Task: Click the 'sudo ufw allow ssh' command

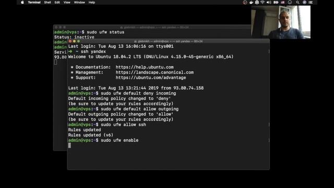Action: pyautogui.click(x=123, y=124)
